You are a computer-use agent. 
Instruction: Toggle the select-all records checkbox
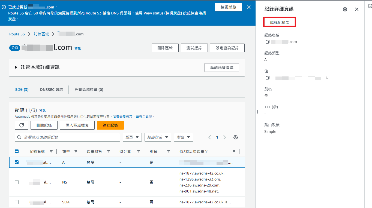(17, 151)
